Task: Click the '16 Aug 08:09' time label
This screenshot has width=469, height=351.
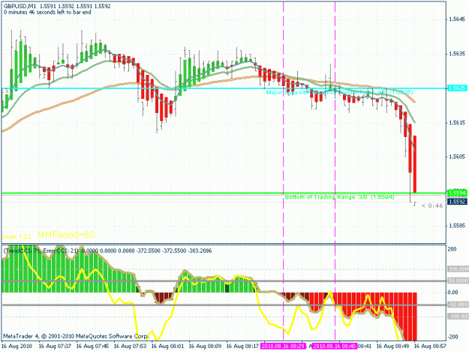Action: coord(205,347)
